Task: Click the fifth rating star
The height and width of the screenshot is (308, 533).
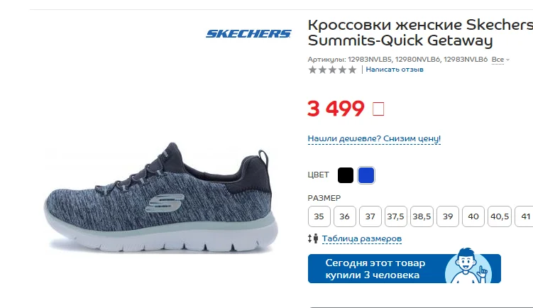Action: point(353,70)
